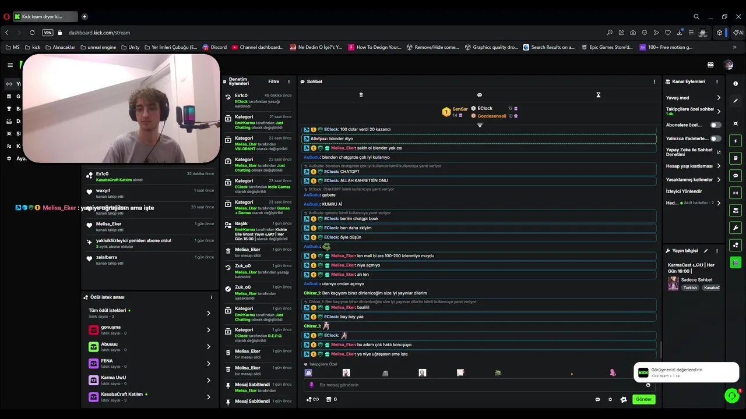Open Kanal Eylemleri three-dot menu
The image size is (746, 419).
pos(717,81)
